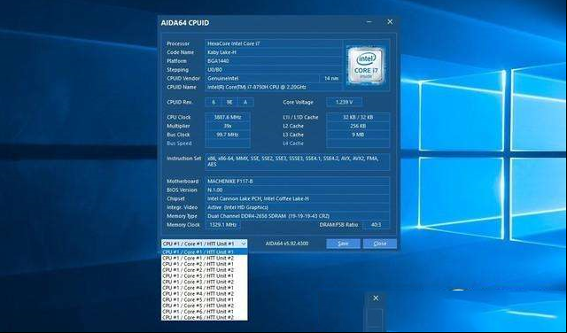This screenshot has height=333, width=567.
Task: Click the CPU Clock value 3887.6 MHz
Action: point(228,117)
